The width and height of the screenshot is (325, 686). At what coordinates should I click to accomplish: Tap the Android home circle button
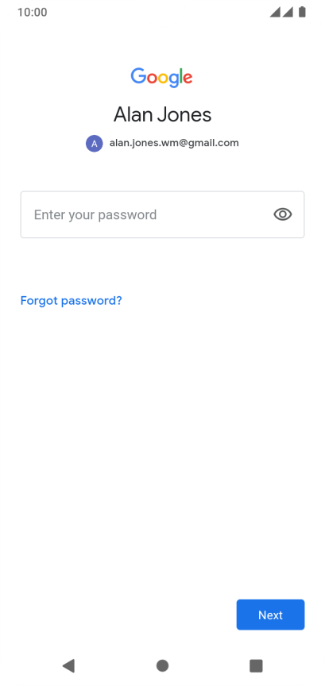click(x=162, y=665)
